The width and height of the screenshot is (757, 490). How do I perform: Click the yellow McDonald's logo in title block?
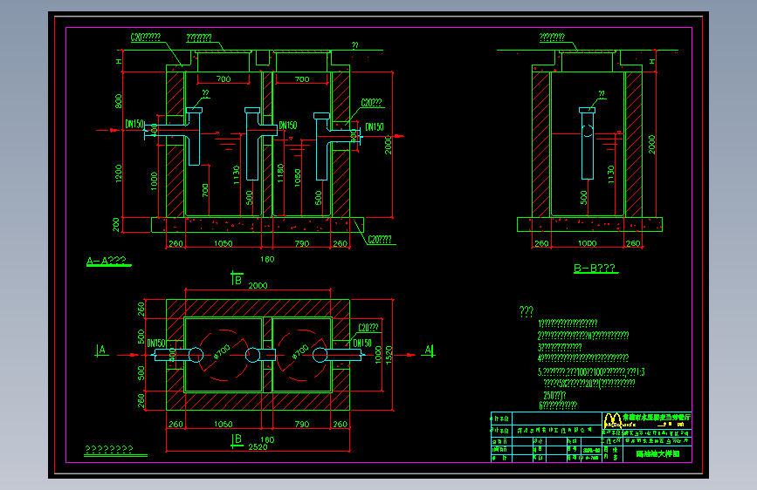coord(612,420)
